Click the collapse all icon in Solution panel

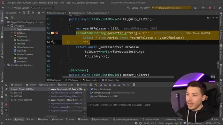tap(33, 13)
